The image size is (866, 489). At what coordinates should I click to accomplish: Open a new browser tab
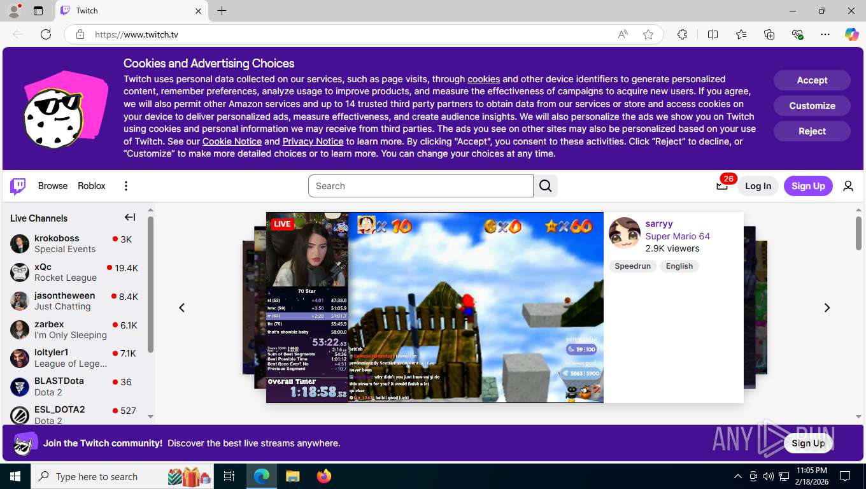pyautogui.click(x=222, y=11)
